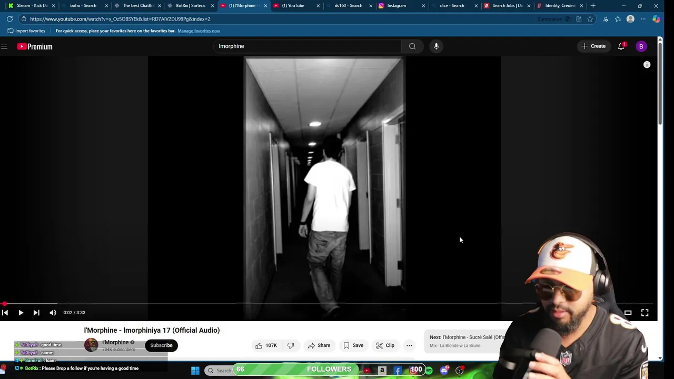This screenshot has width=674, height=379.
Task: Click the YouTube search magnifier button
Action: (x=412, y=46)
